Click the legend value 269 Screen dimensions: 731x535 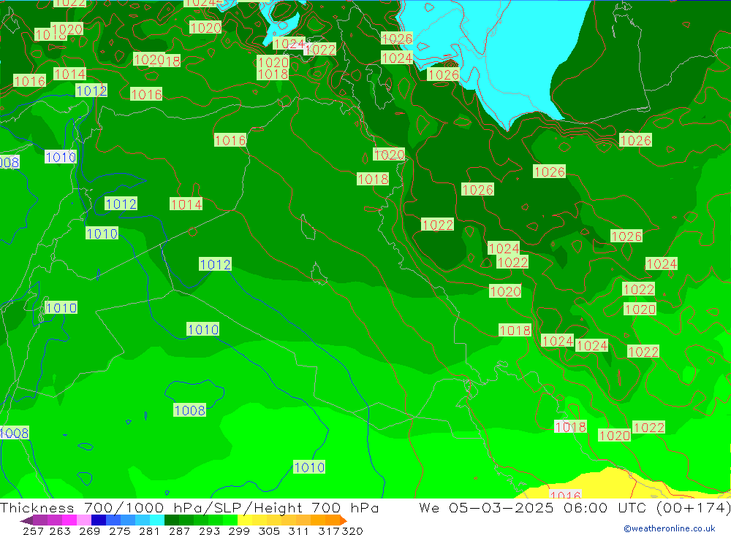tap(89, 531)
